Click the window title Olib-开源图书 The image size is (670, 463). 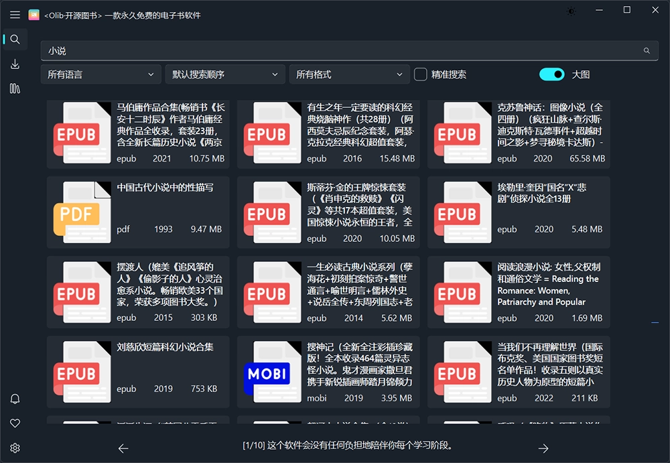[123, 15]
